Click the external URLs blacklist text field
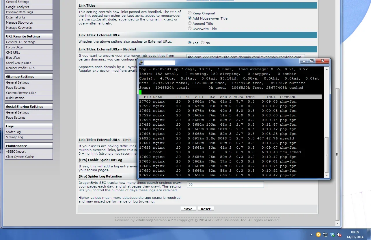This screenshot has width=371, height=240. [245, 57]
